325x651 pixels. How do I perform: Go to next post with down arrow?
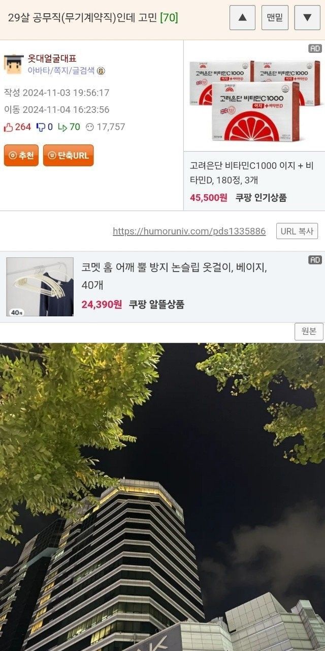pos(307,18)
